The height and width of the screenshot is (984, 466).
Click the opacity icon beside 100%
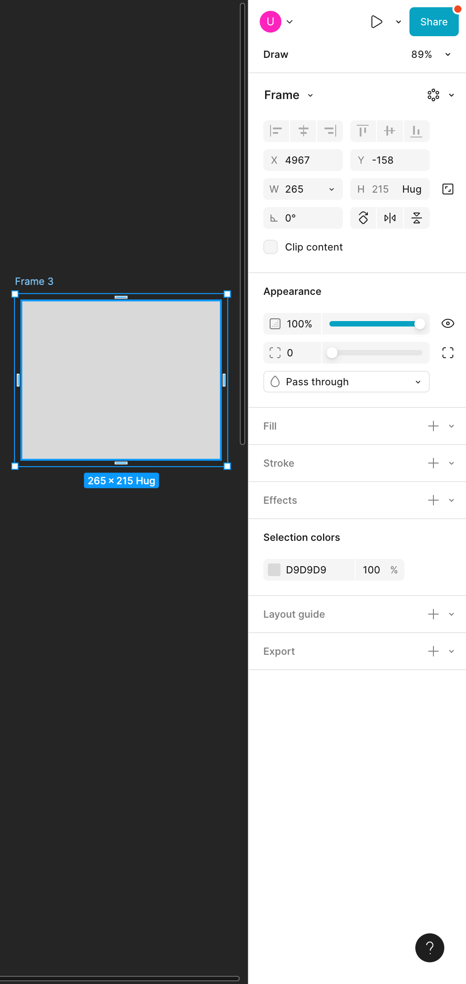pos(275,324)
